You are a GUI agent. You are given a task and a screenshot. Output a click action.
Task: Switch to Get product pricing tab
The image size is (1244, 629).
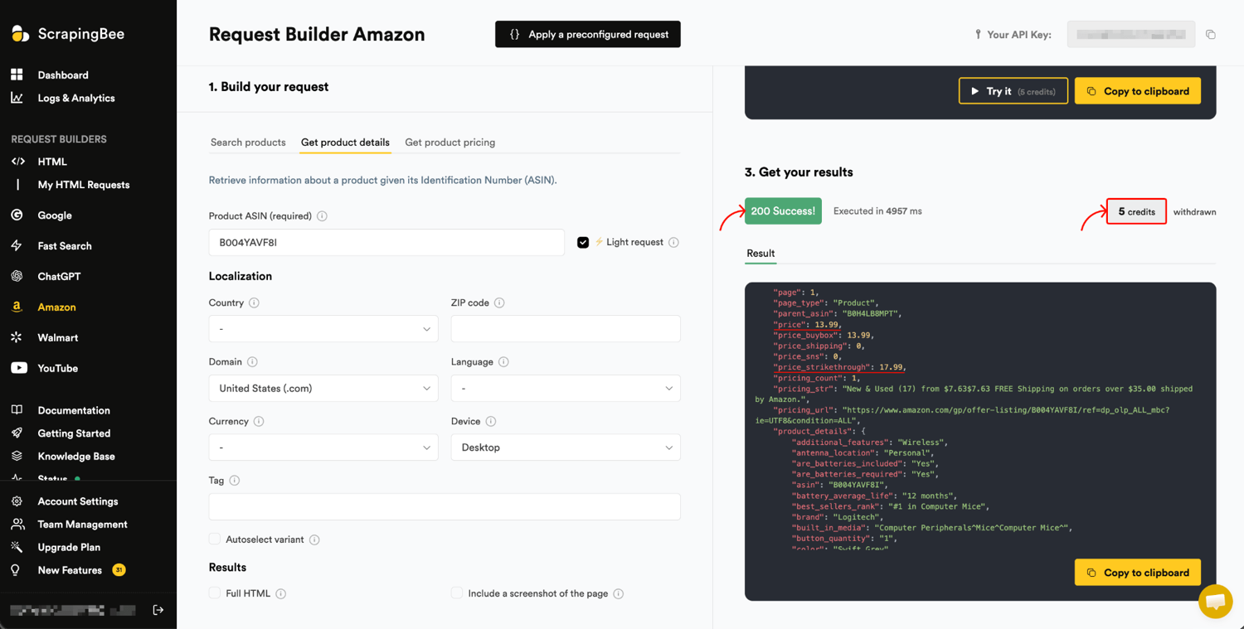click(x=449, y=143)
